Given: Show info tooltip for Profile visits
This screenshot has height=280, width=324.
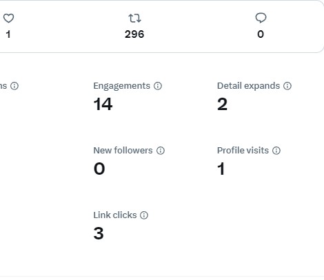Looking at the screenshot, I should (x=276, y=151).
